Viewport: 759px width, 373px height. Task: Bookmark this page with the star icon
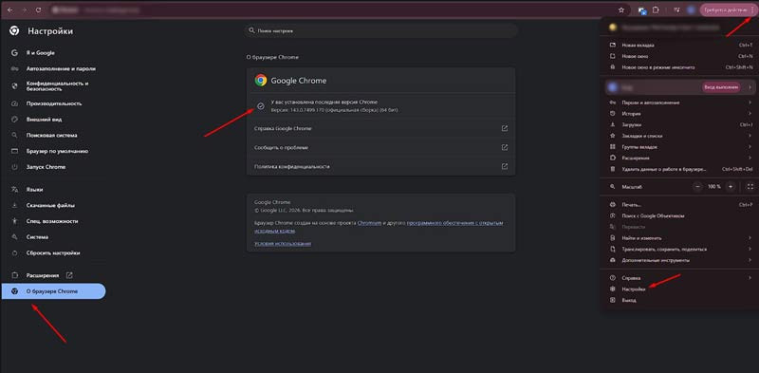click(621, 10)
